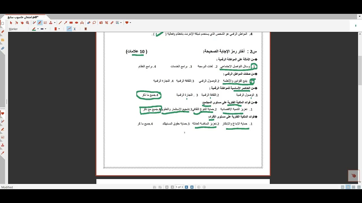This screenshot has height=203, width=362.
Task: Choose the speech bubble comment tool
Action: click(94, 23)
